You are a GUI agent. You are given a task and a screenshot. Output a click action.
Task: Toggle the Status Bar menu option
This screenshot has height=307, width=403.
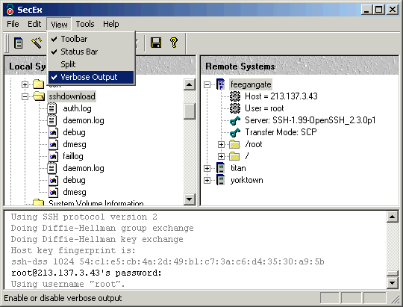[91, 52]
